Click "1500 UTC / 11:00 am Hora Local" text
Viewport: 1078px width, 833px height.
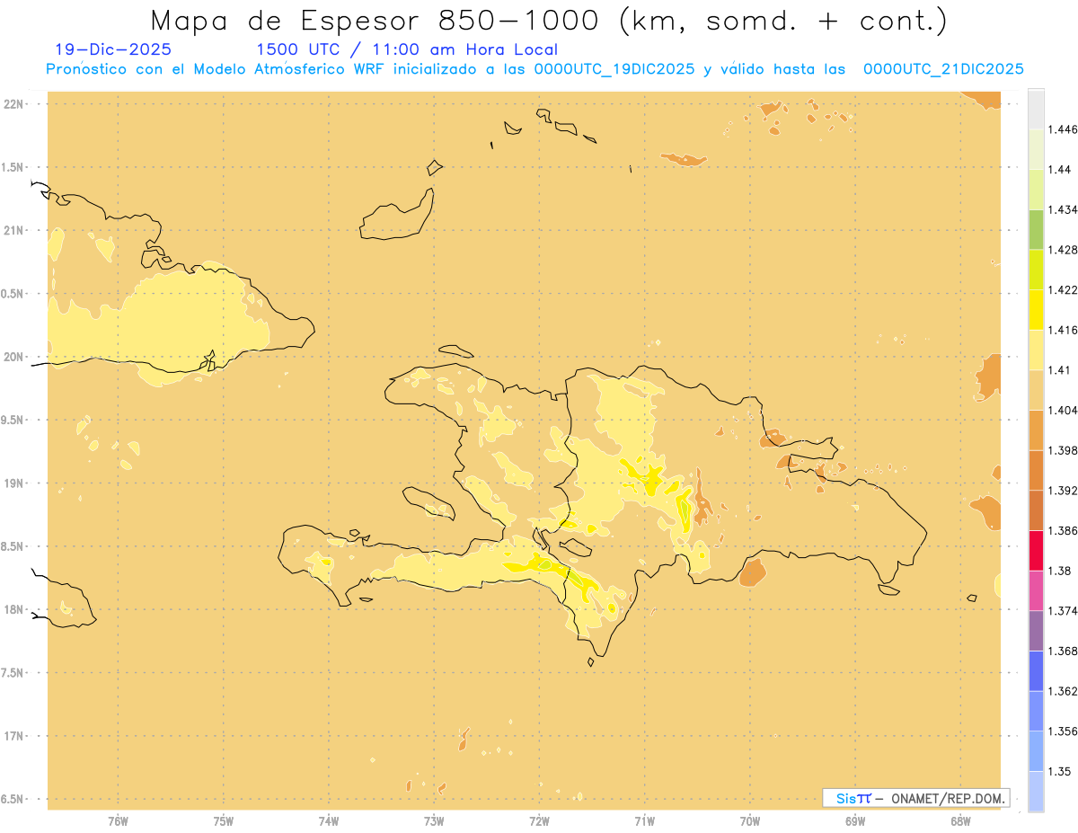tap(407, 50)
